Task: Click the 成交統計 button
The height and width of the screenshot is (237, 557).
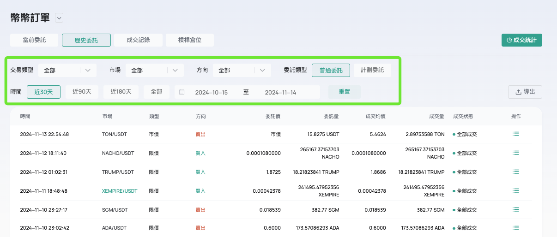Action: click(521, 40)
